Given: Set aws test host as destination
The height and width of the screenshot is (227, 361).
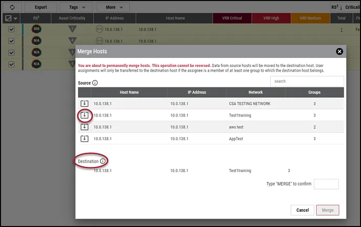Looking at the screenshot, I should click(84, 127).
